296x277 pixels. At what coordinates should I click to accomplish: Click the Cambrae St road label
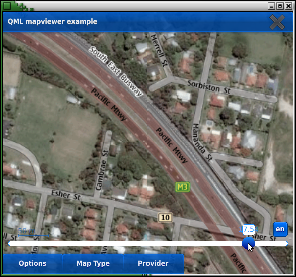pyautogui.click(x=102, y=170)
